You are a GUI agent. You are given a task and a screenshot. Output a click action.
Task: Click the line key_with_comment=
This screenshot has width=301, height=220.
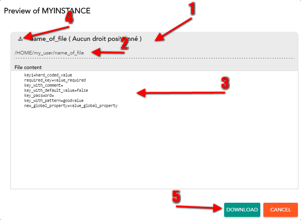click(44, 85)
